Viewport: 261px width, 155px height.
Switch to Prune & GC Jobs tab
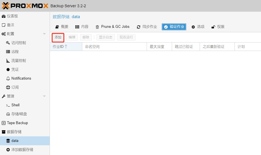pos(112,27)
